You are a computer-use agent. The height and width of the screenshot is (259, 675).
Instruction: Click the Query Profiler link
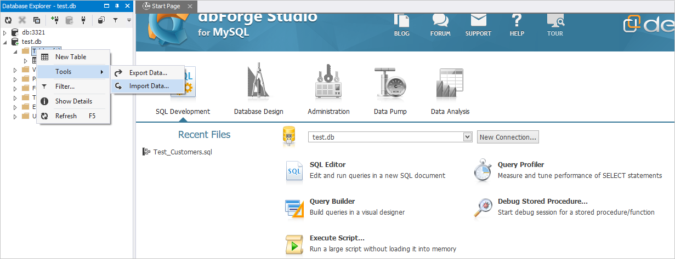pyautogui.click(x=521, y=164)
